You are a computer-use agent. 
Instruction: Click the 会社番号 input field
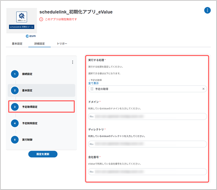point(148,172)
